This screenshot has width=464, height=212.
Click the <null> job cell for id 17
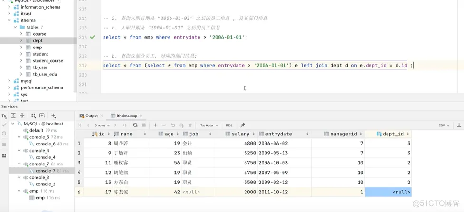198,192
